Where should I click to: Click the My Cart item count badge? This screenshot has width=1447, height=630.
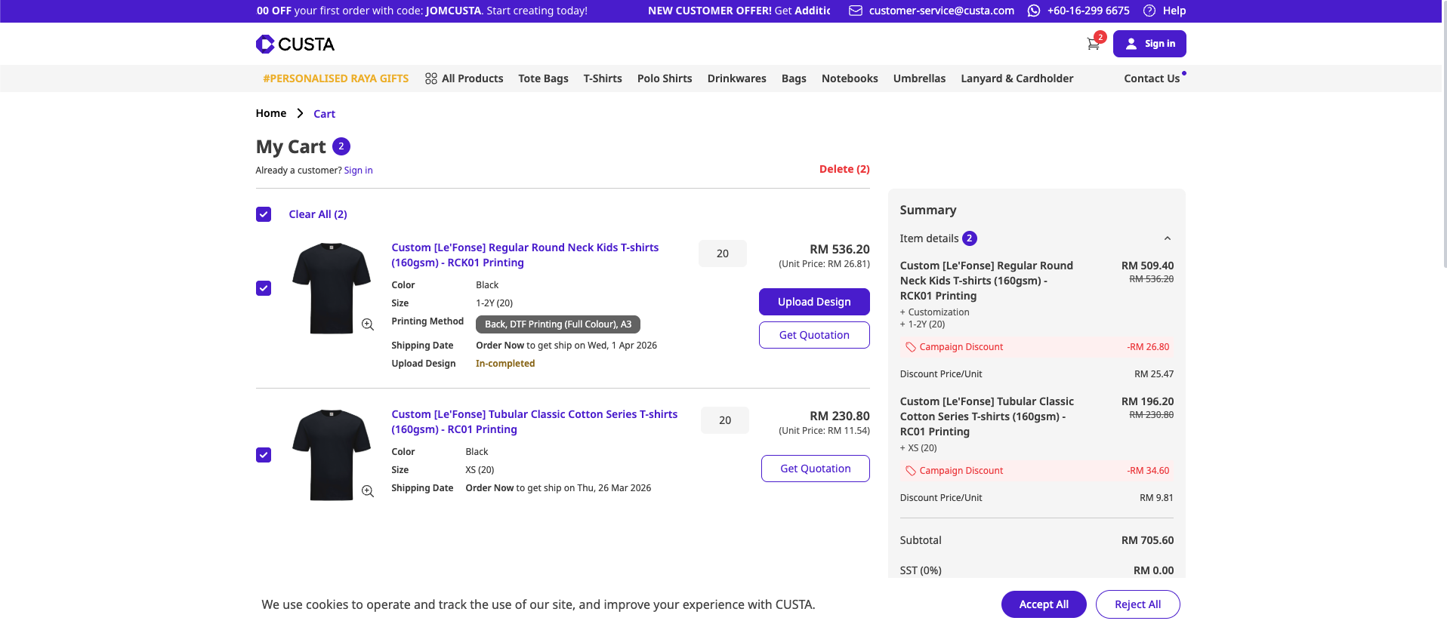[x=341, y=146]
